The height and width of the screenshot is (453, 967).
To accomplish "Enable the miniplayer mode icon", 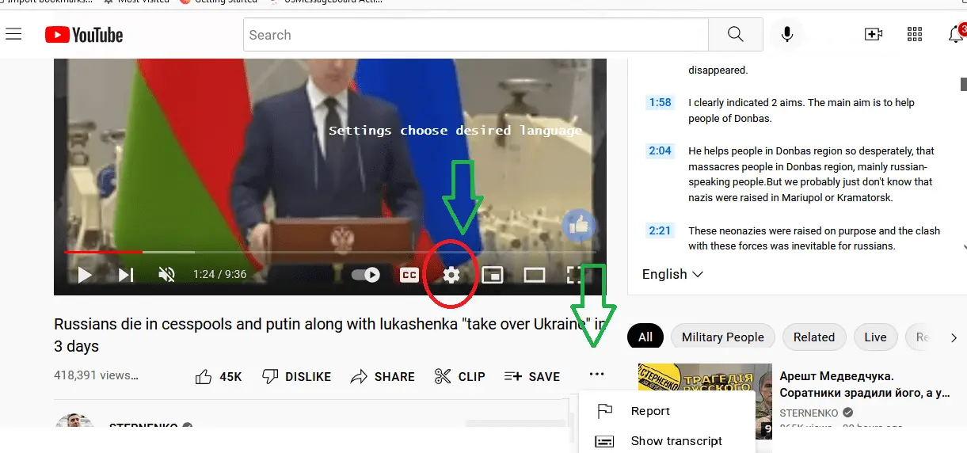I will pos(493,275).
